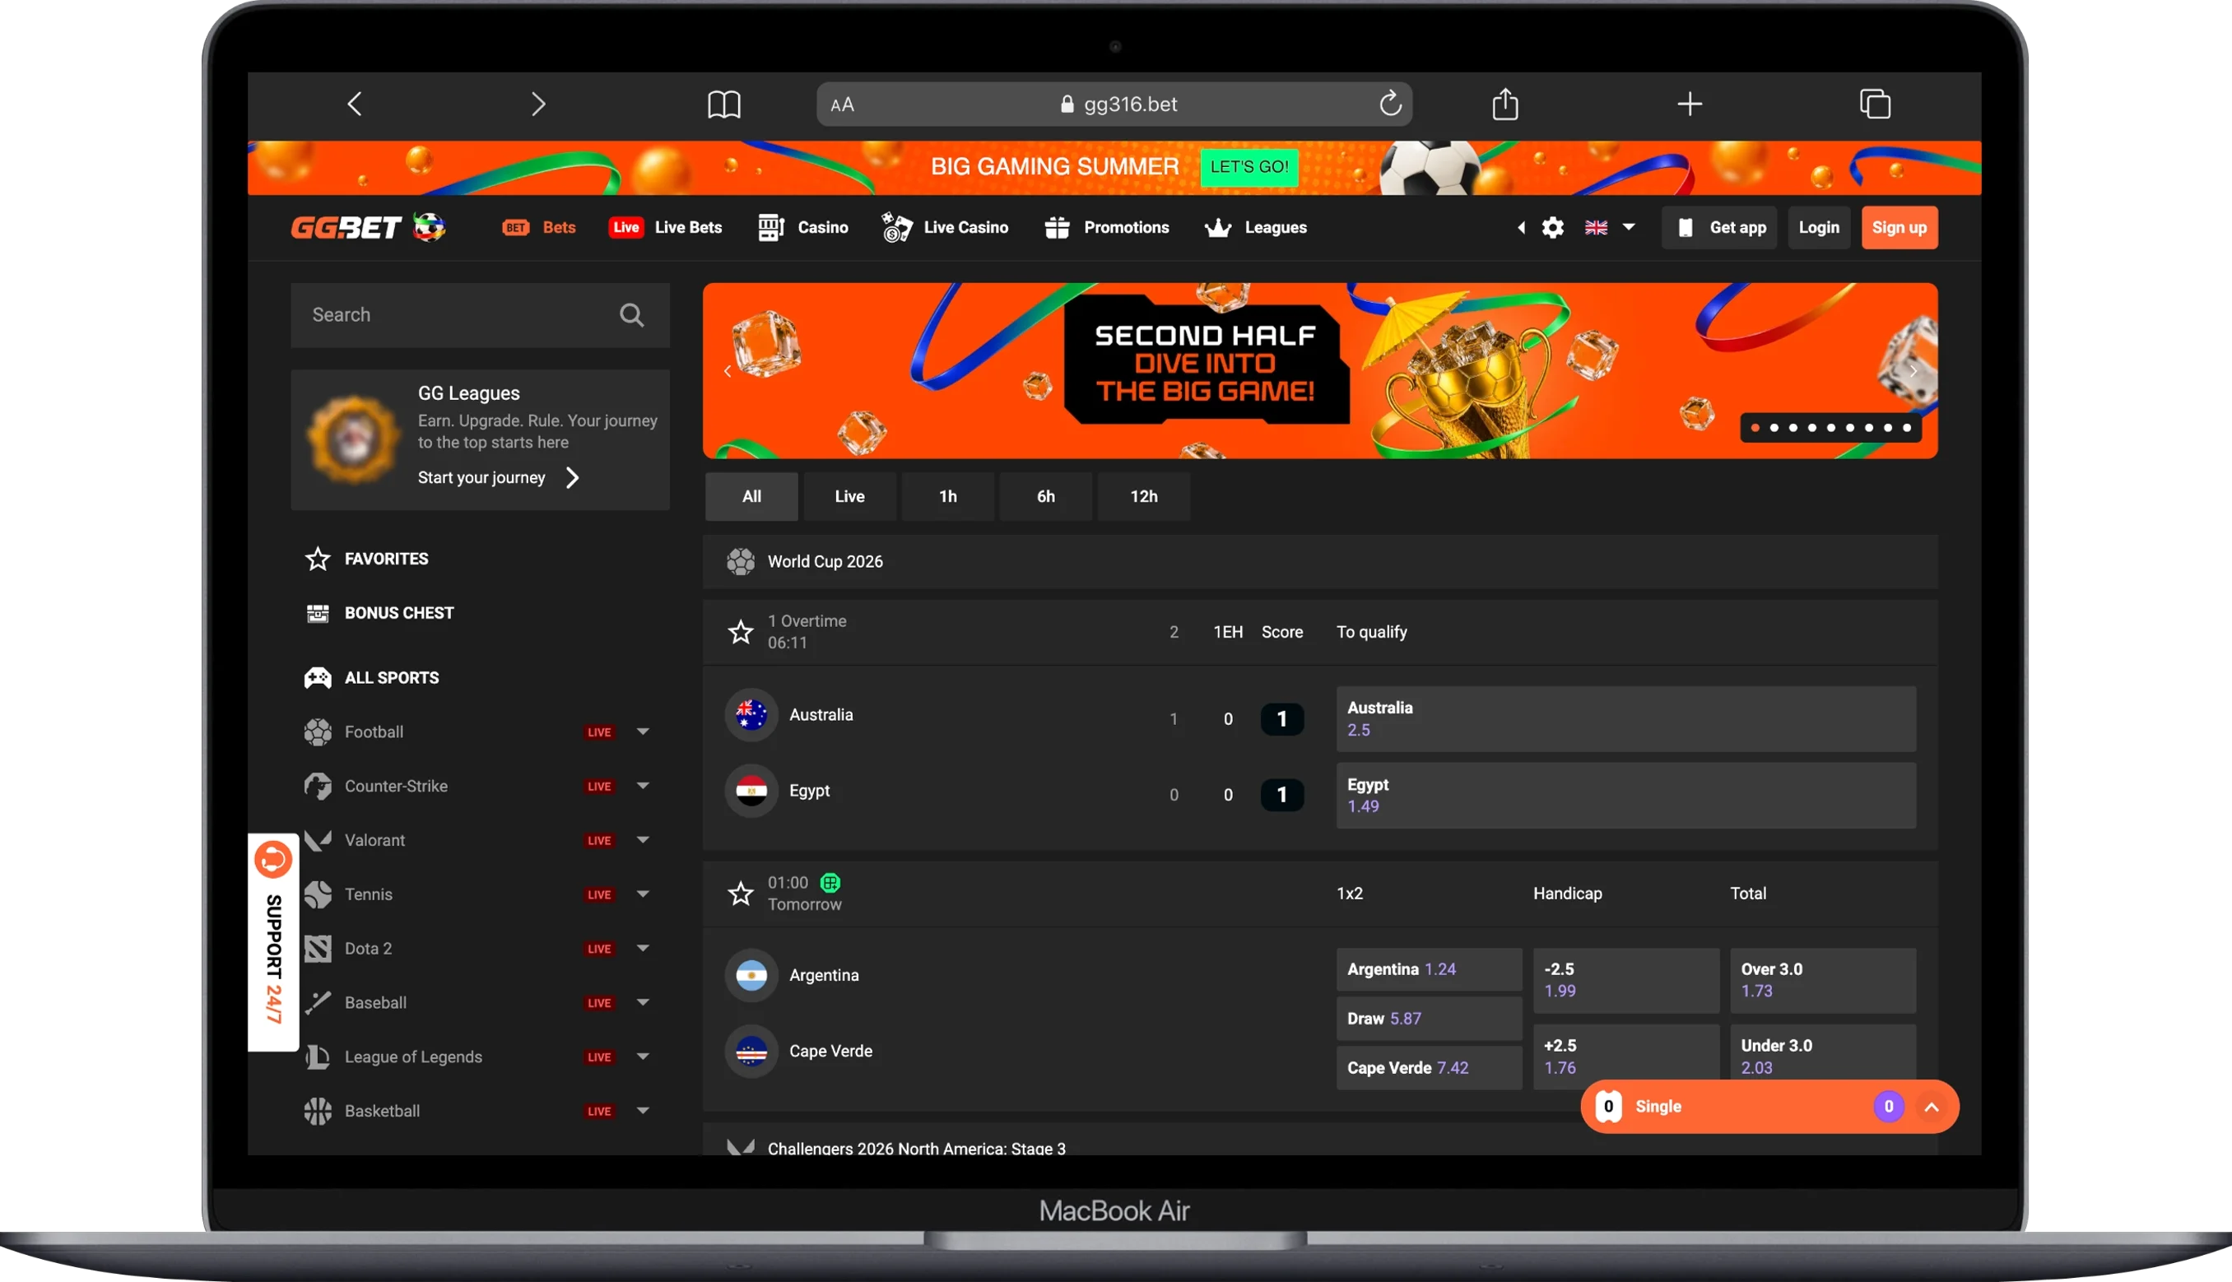Select the 1h filter tab
Viewport: 2232px width, 1282px height.
click(x=947, y=497)
